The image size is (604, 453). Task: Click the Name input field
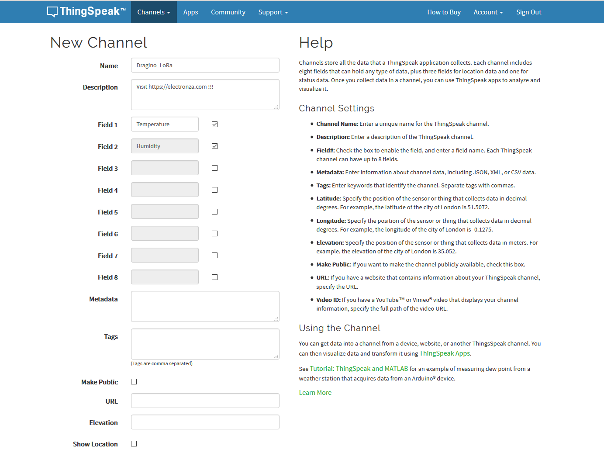(x=205, y=65)
